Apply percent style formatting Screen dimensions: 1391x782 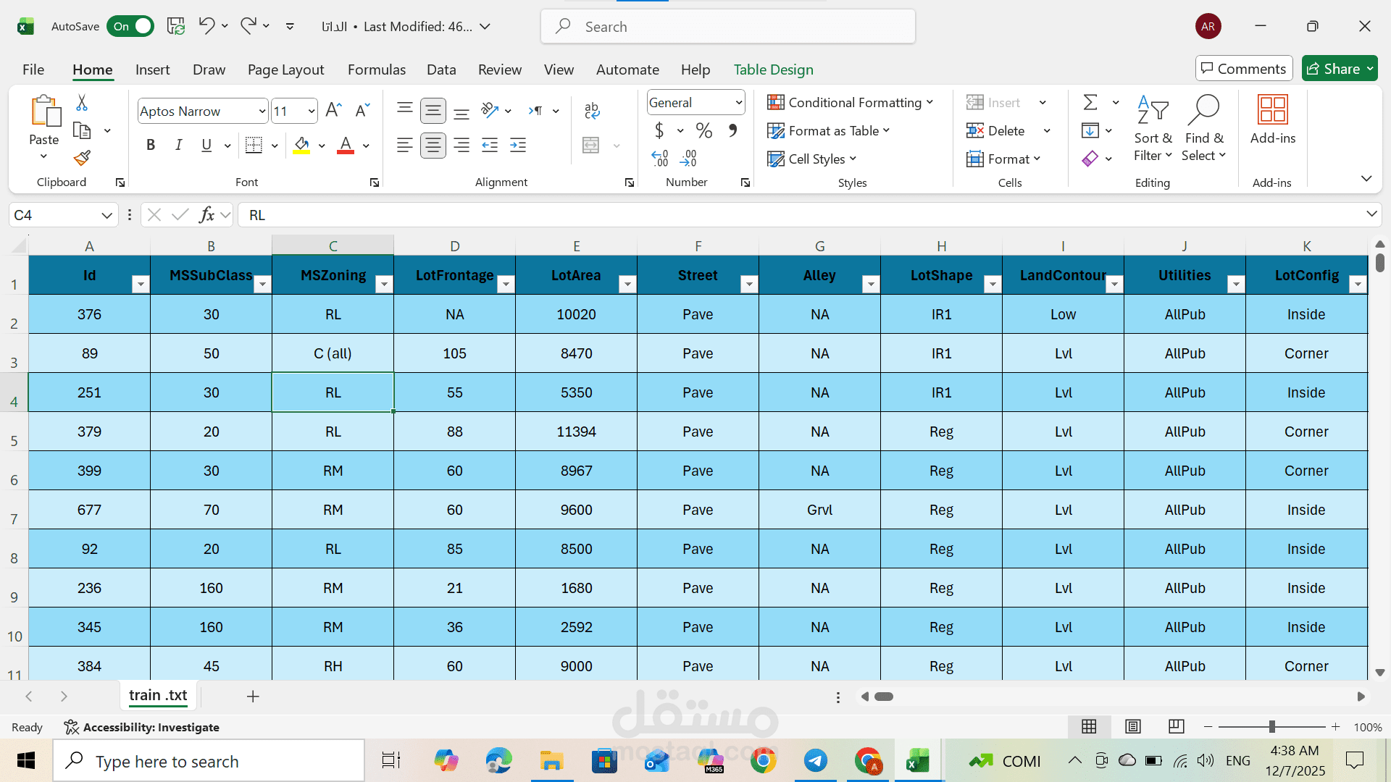pyautogui.click(x=703, y=130)
